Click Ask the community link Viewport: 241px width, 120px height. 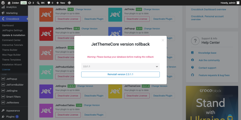coord(209,60)
